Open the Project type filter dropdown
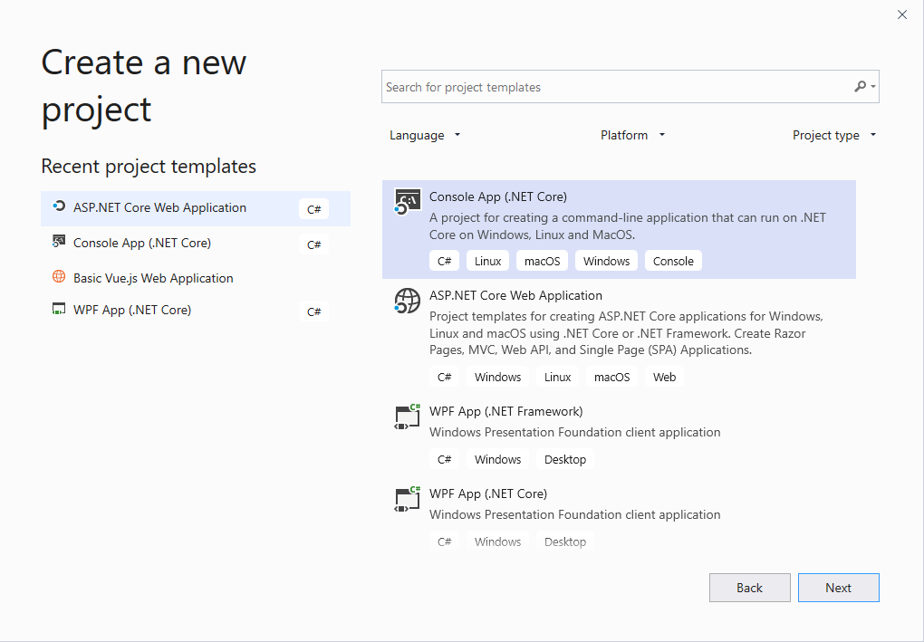Viewport: 924px width, 642px height. click(x=834, y=136)
